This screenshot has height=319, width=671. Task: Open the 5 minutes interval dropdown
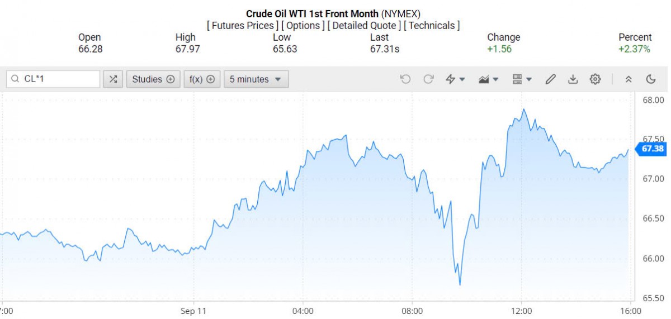click(256, 79)
